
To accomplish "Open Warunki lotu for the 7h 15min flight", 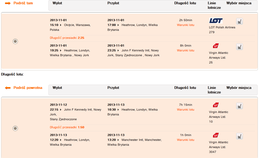I will click(186, 110).
